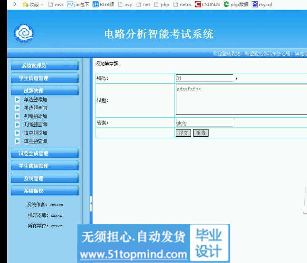Open the jar包下 bookmark
Viewport: 307px width, 263px height.
point(78,4)
